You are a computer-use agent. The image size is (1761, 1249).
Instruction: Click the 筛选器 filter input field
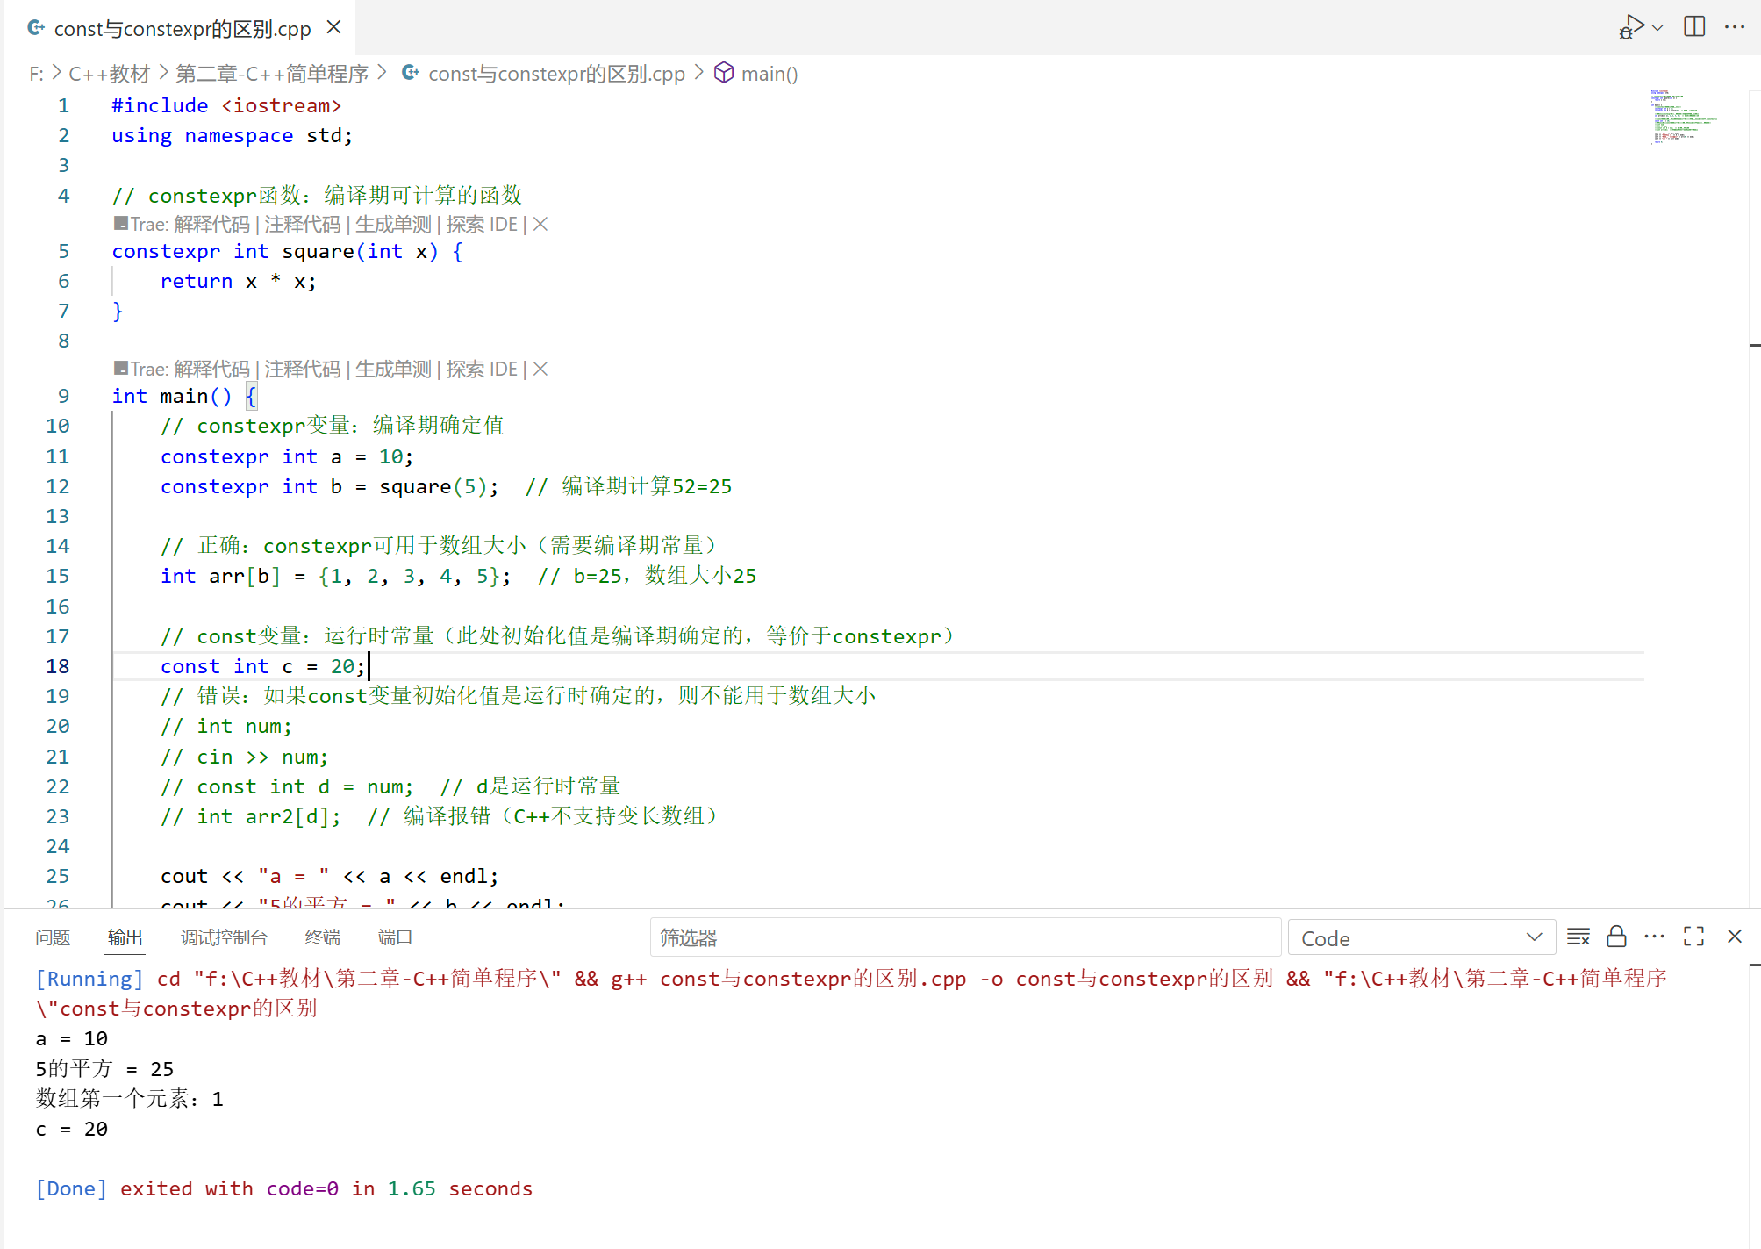(x=965, y=938)
